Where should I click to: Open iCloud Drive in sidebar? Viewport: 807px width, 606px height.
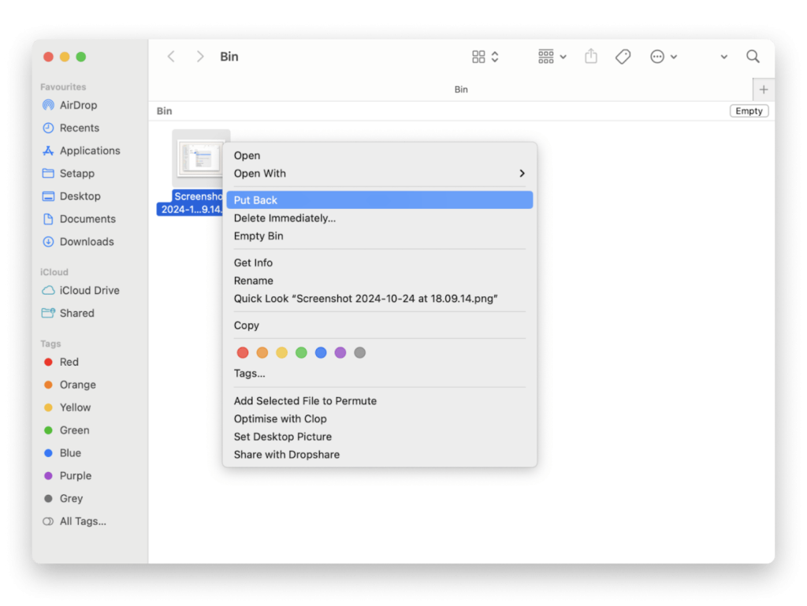[x=89, y=290]
